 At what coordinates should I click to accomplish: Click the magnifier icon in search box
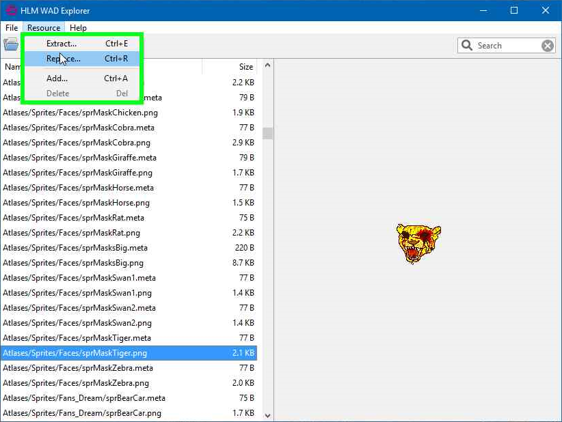coord(467,46)
